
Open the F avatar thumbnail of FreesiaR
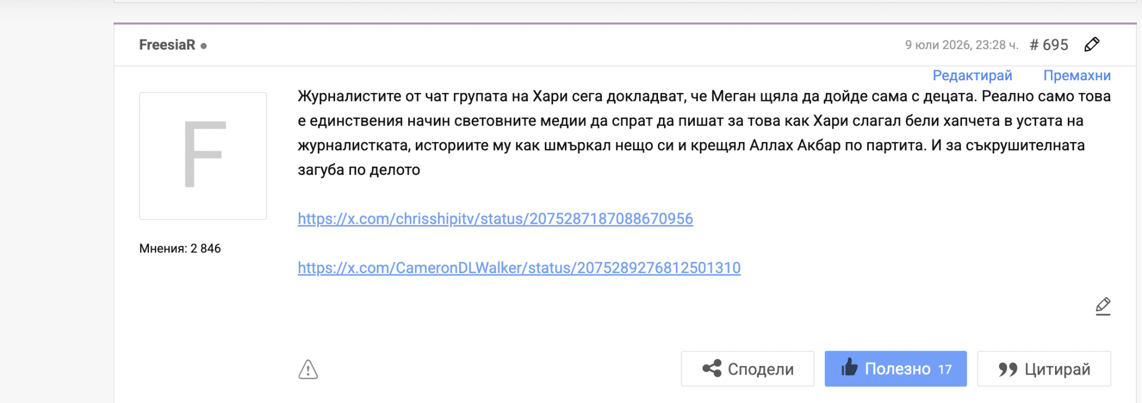(x=203, y=156)
